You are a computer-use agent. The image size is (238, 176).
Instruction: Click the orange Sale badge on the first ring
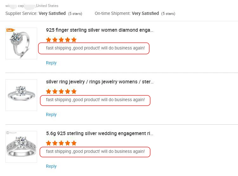coord(10,30)
